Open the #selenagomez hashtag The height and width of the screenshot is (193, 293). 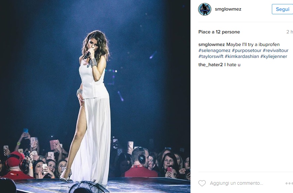pyautogui.click(x=214, y=51)
